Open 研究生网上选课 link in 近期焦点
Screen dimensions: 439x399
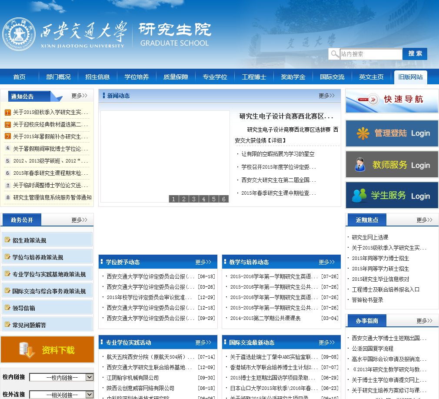370,237
